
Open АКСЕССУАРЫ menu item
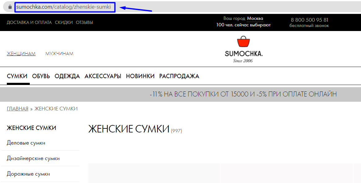point(103,76)
